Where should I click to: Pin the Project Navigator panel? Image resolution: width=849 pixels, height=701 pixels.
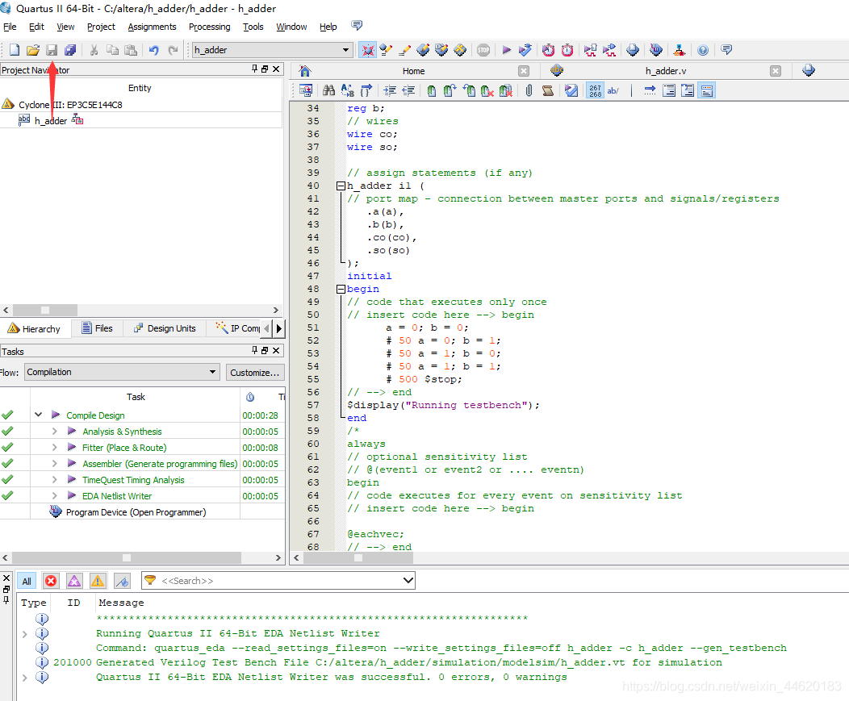pos(254,69)
